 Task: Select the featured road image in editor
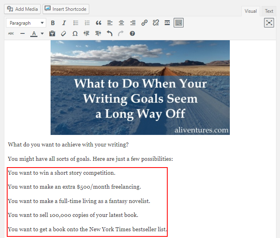140,88
